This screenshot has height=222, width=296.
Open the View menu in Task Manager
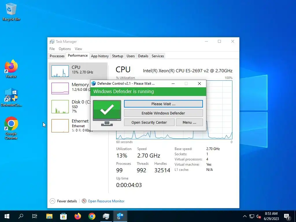click(x=78, y=49)
